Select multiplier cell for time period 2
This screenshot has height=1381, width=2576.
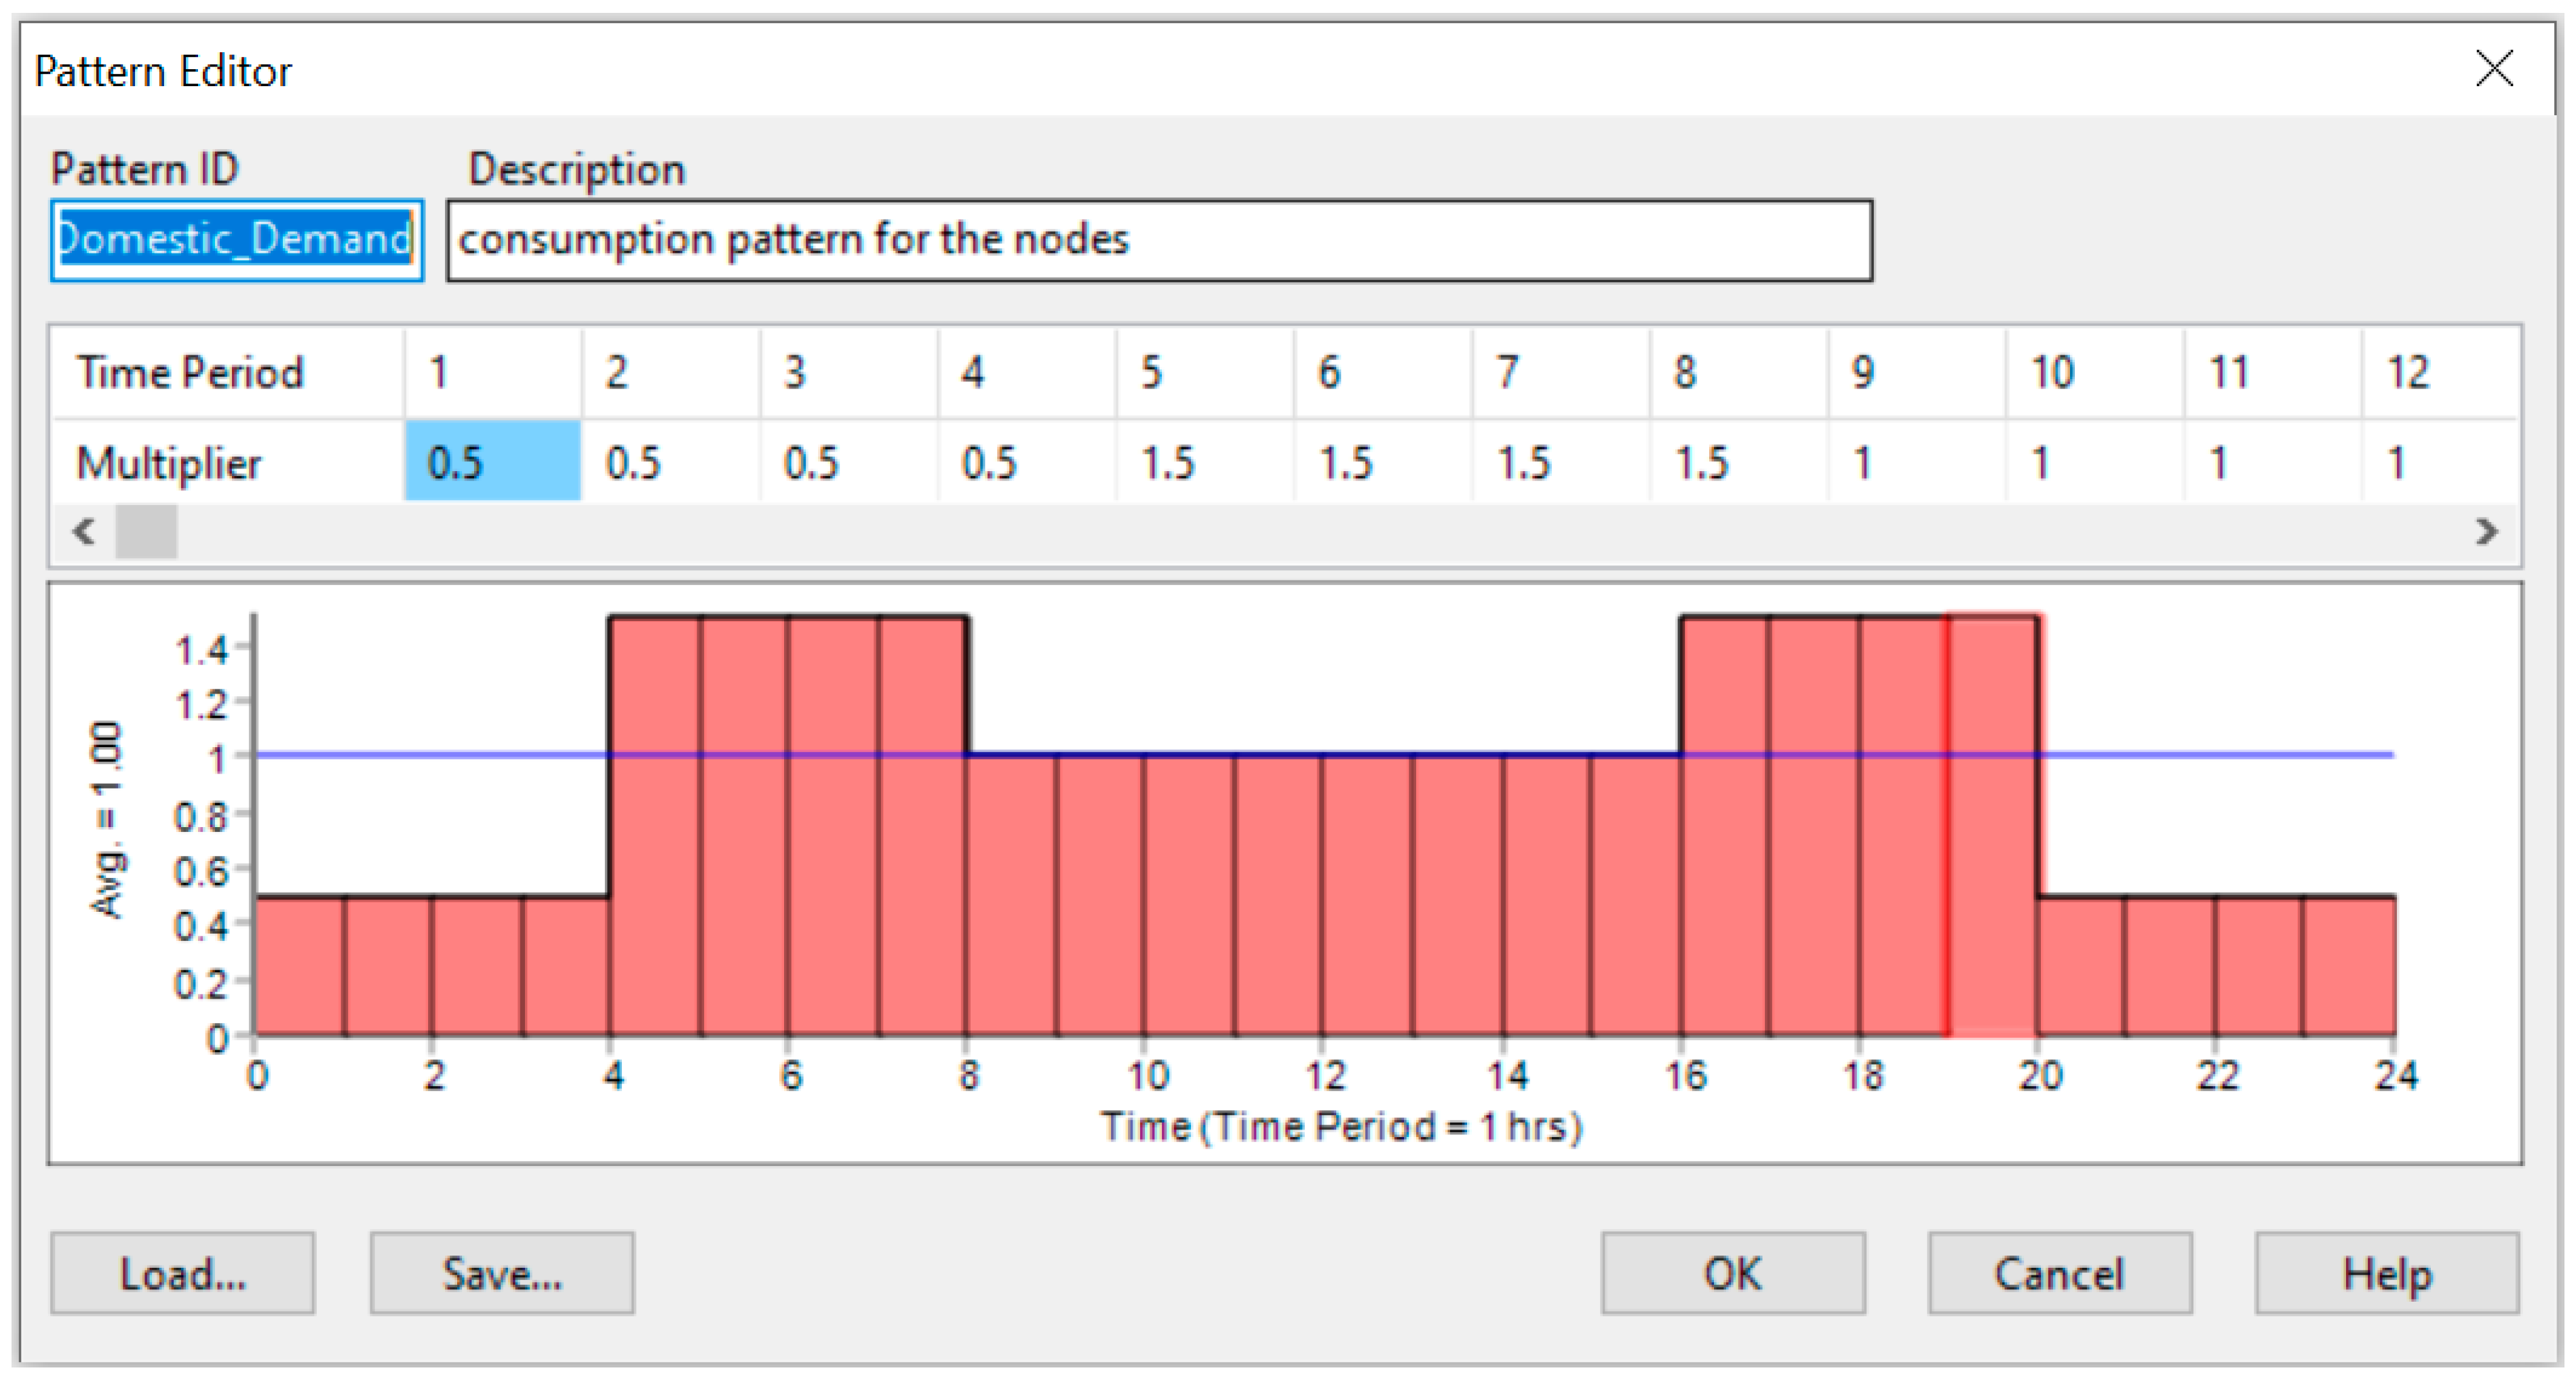670,462
